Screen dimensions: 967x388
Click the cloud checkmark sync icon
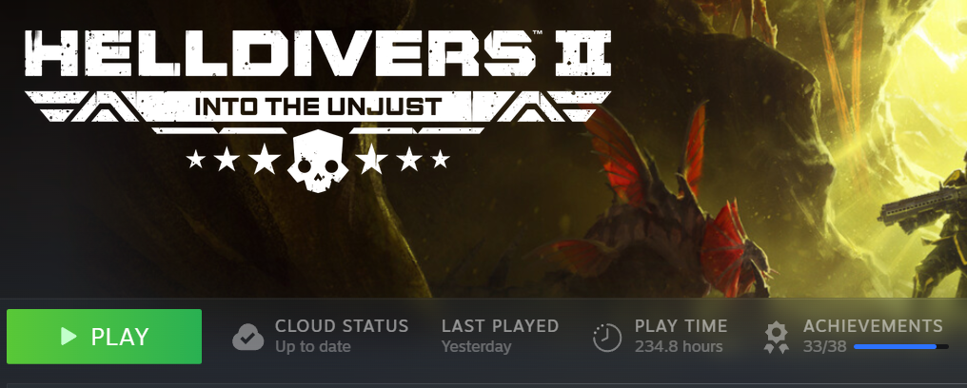point(247,337)
